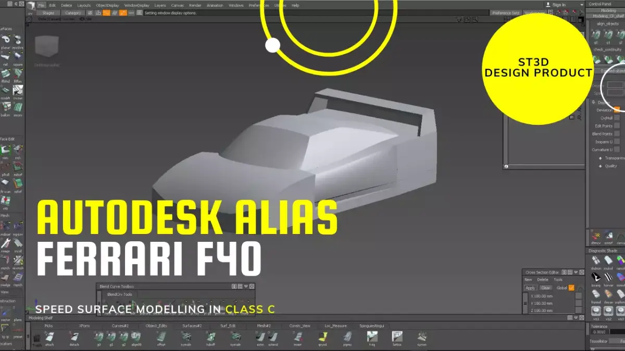Toggle the X 100.00 mm section checkbox

(579, 295)
